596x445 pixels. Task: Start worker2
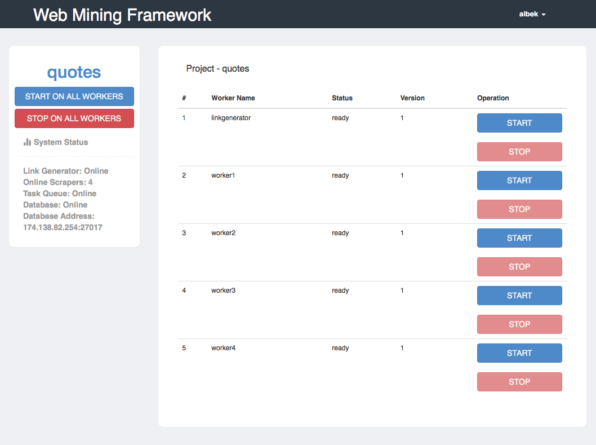click(x=519, y=238)
